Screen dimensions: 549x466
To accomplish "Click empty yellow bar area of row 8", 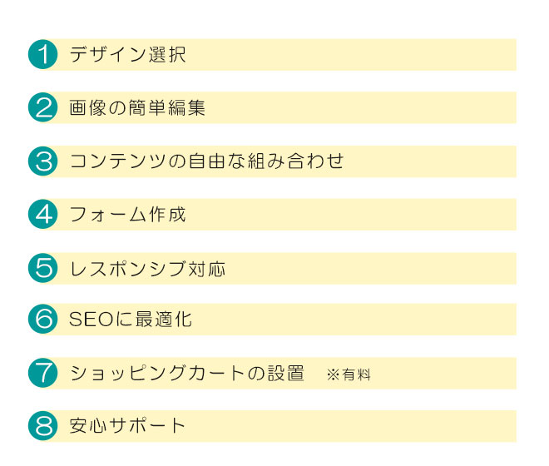I will click(x=350, y=426).
